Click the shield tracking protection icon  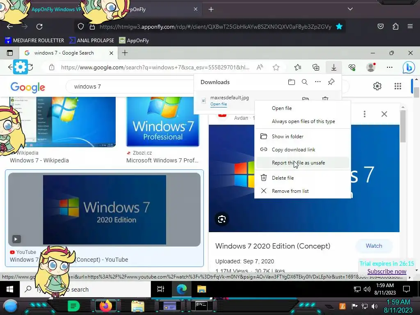tap(81, 27)
